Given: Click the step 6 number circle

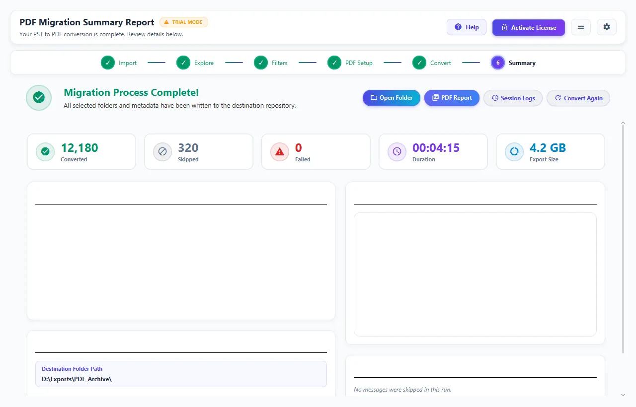Looking at the screenshot, I should point(498,63).
